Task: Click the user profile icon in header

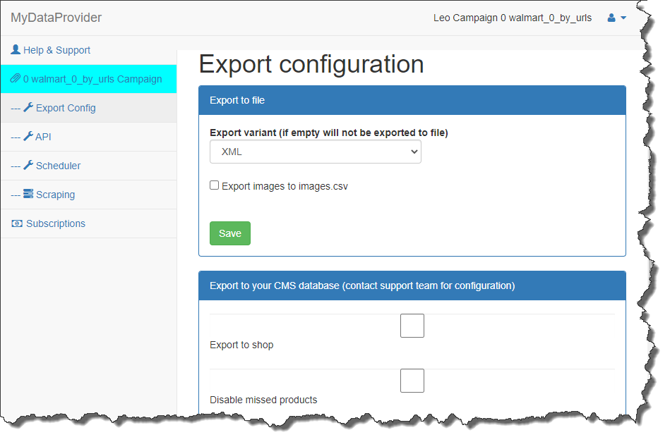Action: [x=611, y=18]
